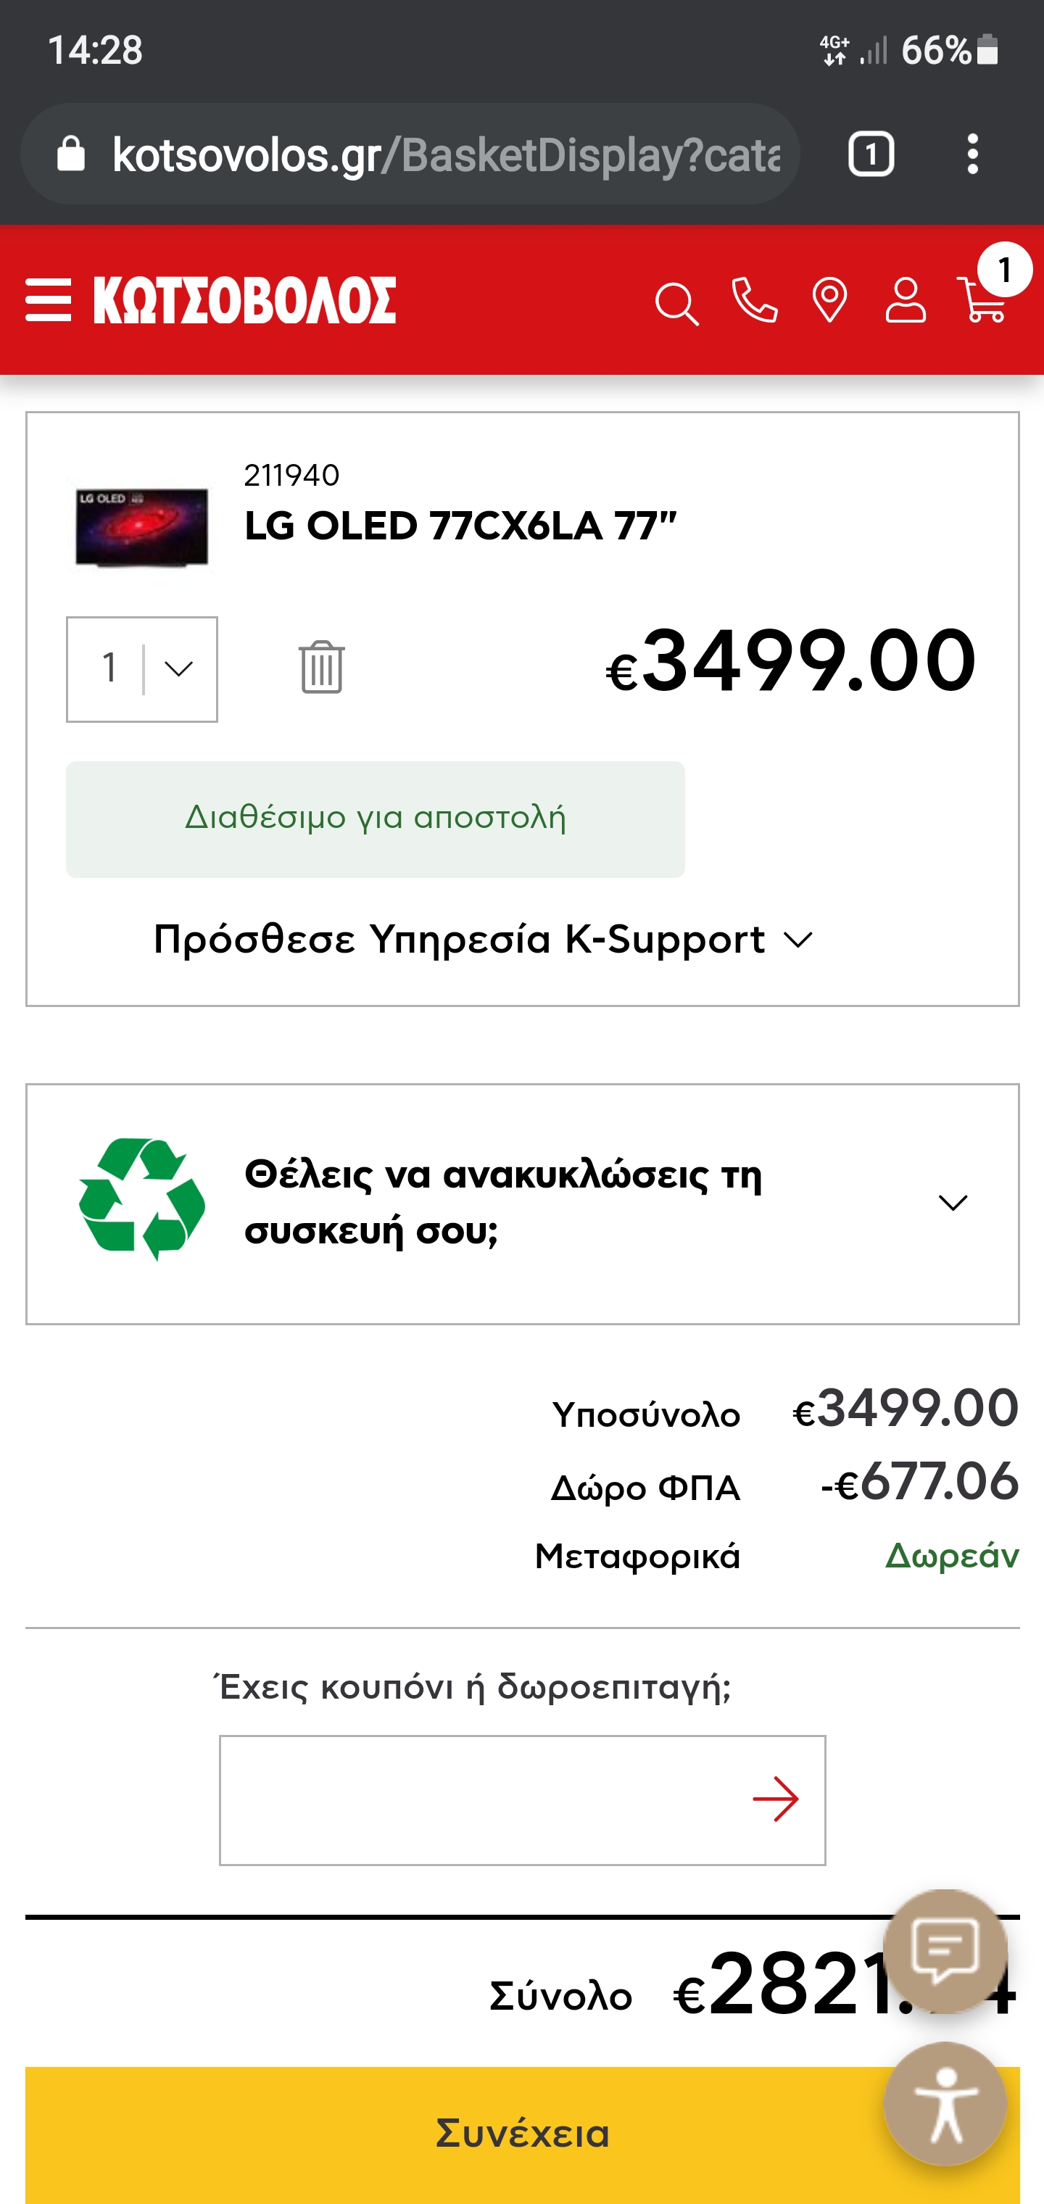The image size is (1044, 2204).
Task: Open the quantity dropdown
Action: (142, 669)
